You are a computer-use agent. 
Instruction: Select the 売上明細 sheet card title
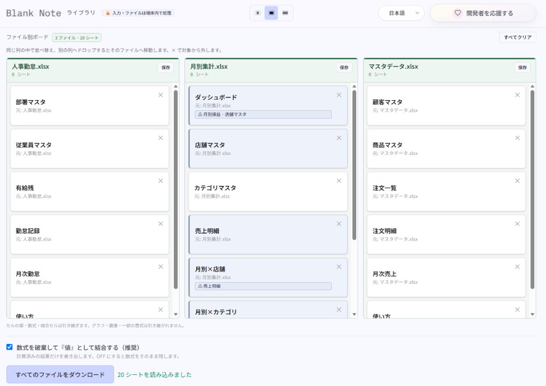207,231
